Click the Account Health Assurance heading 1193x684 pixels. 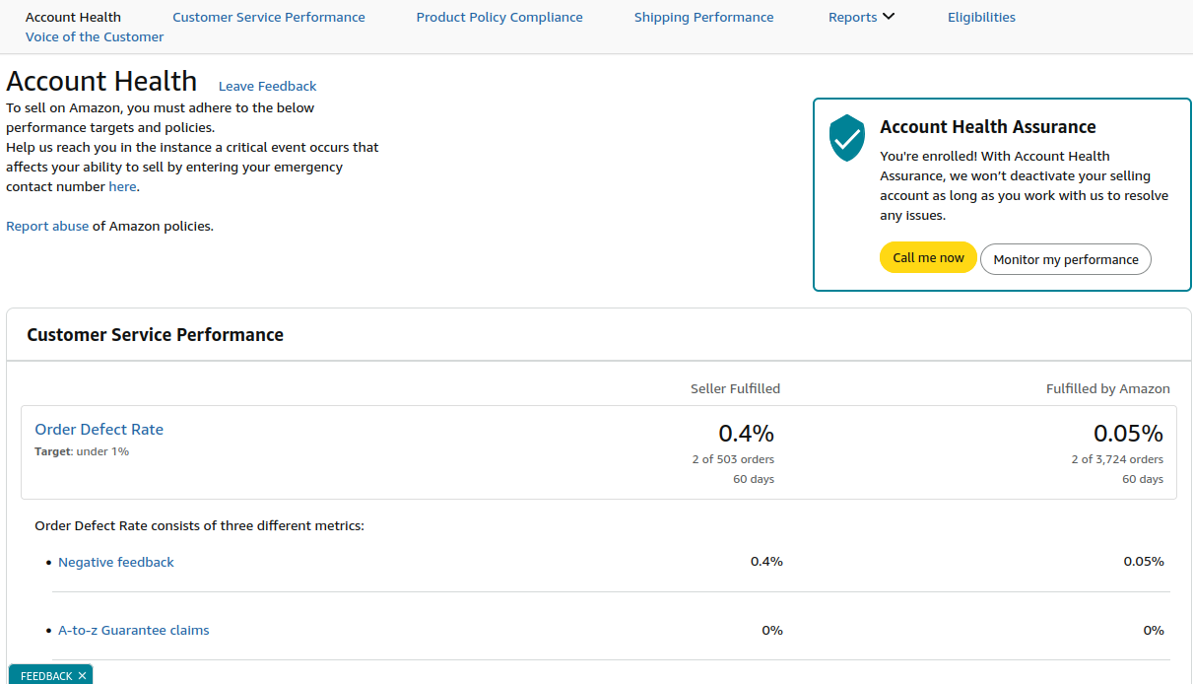(x=988, y=126)
